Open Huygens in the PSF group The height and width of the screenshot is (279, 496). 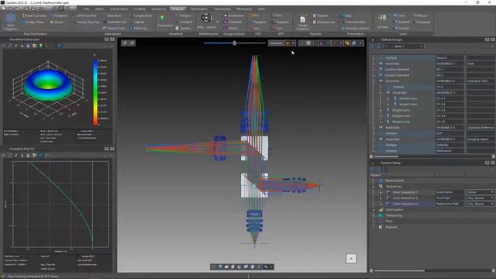coord(258,22)
